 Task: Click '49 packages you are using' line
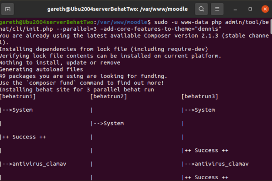point(83,76)
